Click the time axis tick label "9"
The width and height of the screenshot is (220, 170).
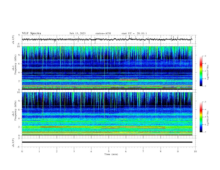click(x=178, y=151)
